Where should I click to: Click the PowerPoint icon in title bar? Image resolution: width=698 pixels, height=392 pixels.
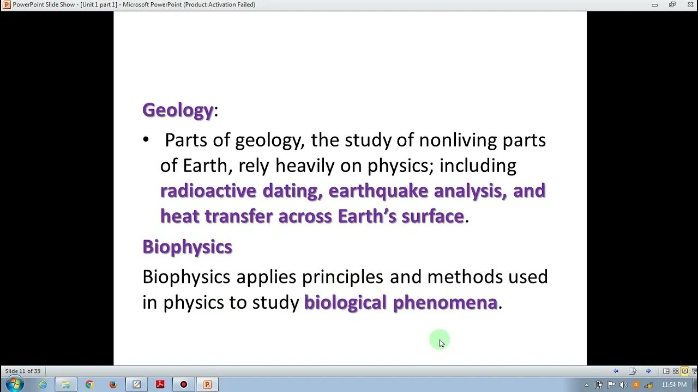7,4
